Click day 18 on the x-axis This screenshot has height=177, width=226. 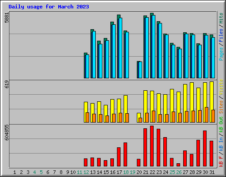pyautogui.click(x=126, y=172)
